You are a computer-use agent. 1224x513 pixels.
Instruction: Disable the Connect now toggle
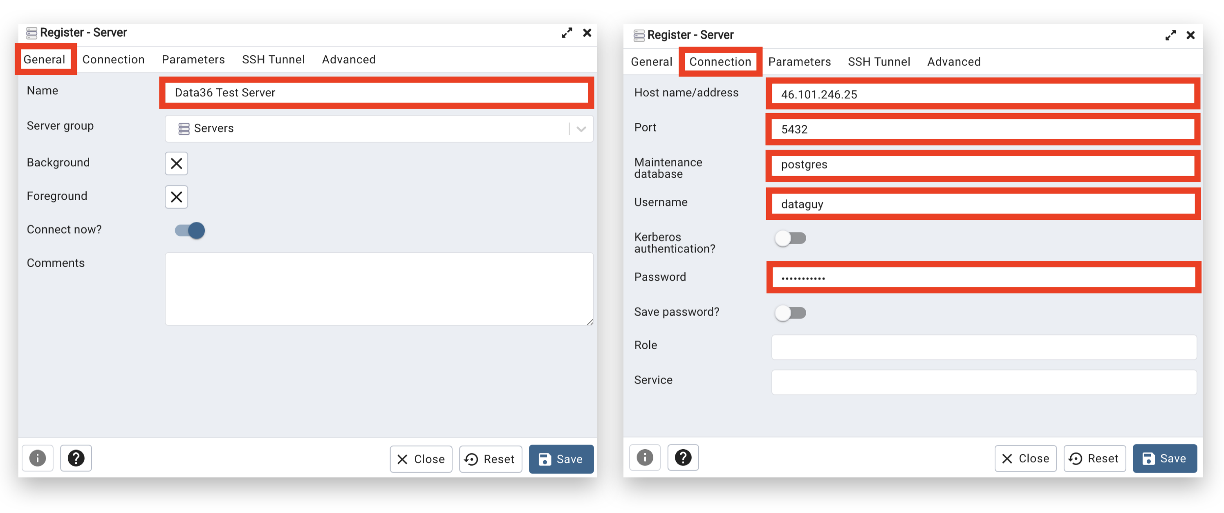(x=190, y=231)
